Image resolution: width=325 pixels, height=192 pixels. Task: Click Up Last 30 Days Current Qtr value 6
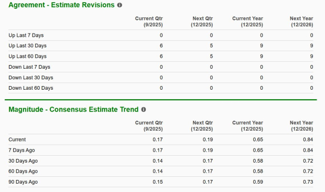point(161,46)
